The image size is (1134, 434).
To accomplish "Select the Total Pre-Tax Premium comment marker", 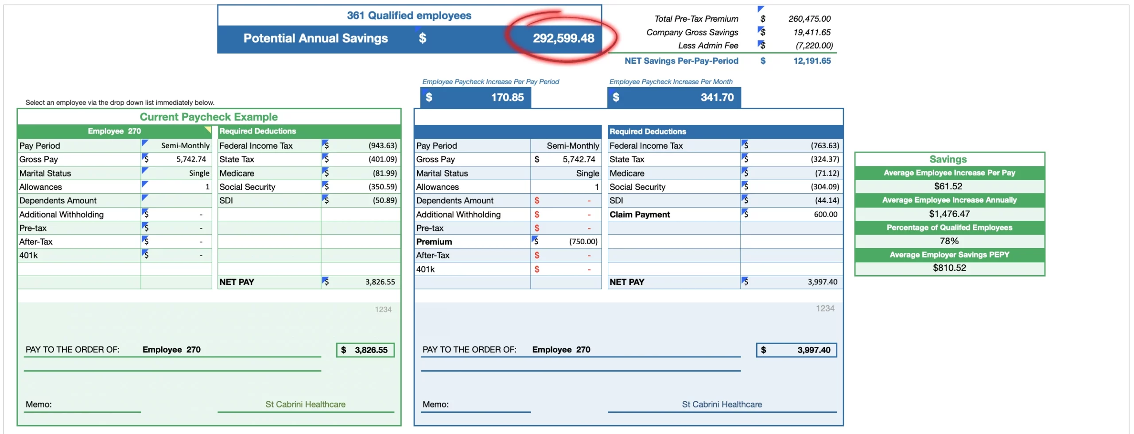I will coord(761,9).
